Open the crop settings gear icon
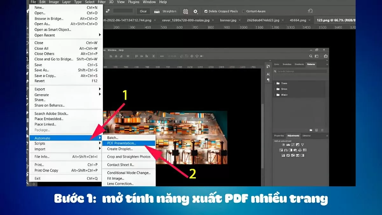Viewport: 382px width, 215px height. point(195,11)
